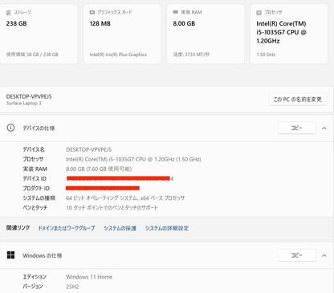Open システムの保護 link
This screenshot has width=334, height=293.
click(x=120, y=228)
